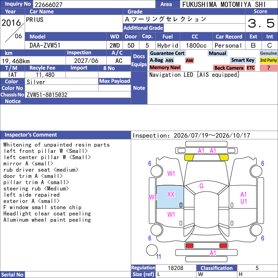Click the Genuine badge
Screen dimensions: 278x278
click(268, 53)
